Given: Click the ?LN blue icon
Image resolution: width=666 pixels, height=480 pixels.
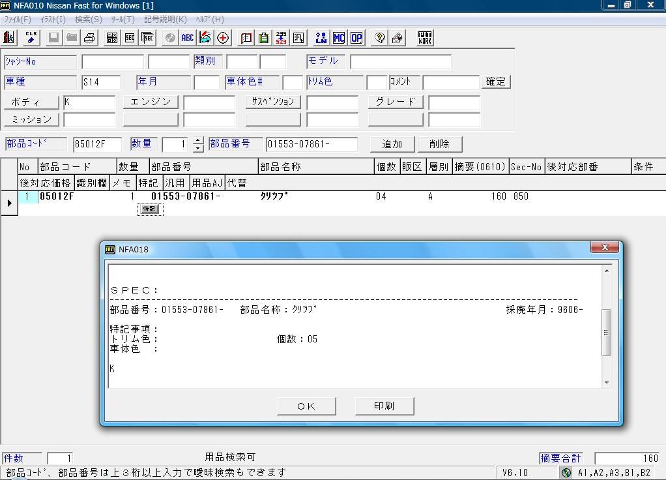Looking at the screenshot, I should pyautogui.click(x=321, y=38).
